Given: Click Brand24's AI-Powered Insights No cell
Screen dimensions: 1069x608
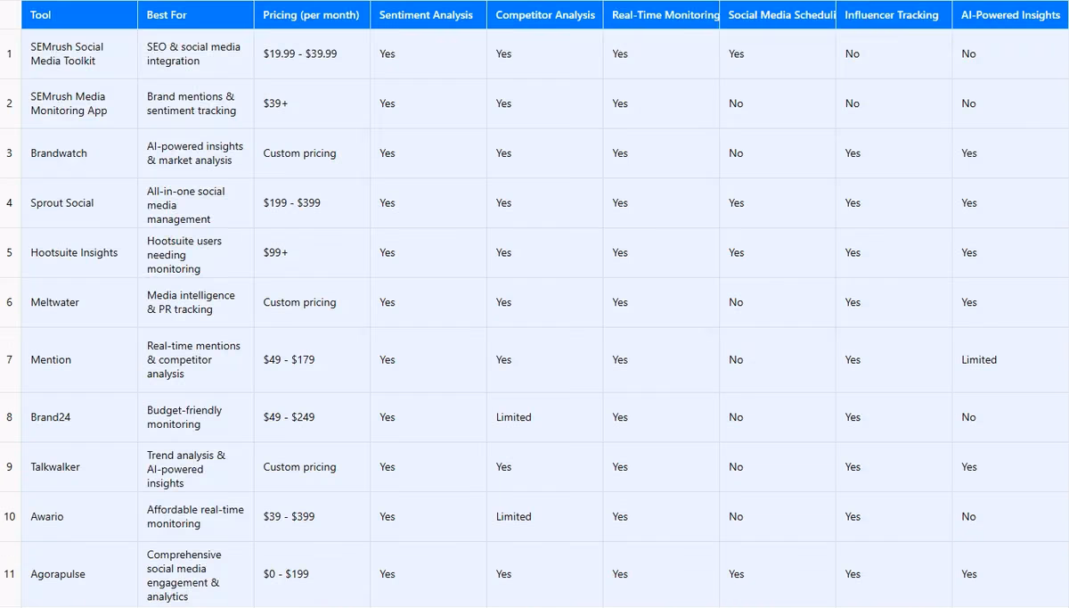Looking at the screenshot, I should click(1010, 417).
